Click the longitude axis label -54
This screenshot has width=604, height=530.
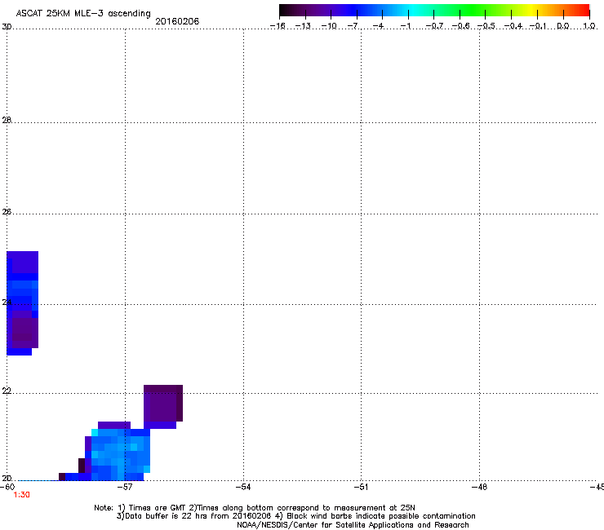click(x=243, y=487)
